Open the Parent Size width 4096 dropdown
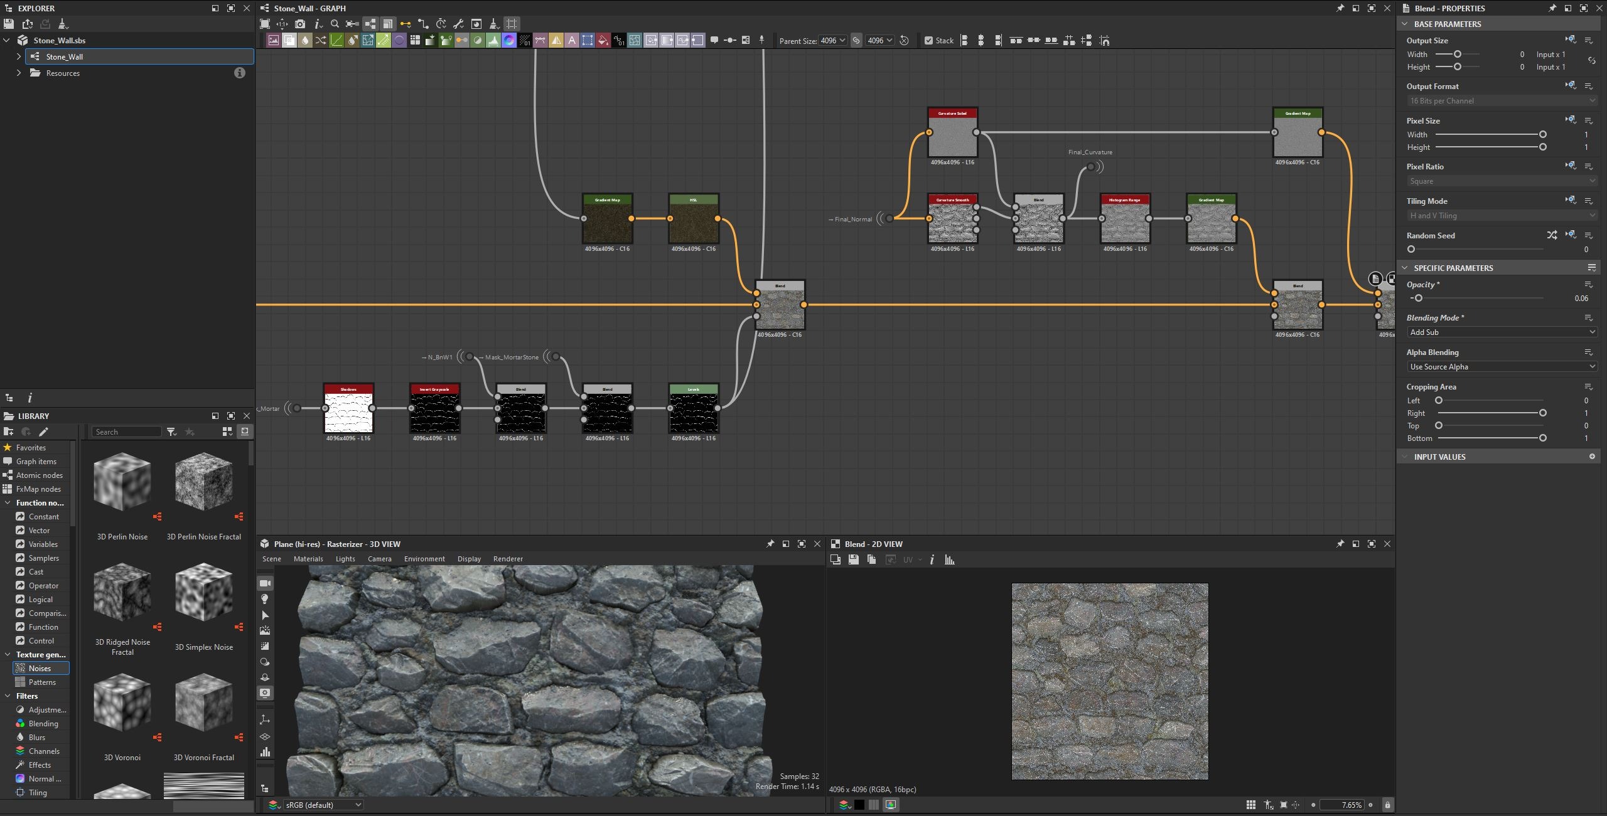The image size is (1607, 816). point(833,40)
